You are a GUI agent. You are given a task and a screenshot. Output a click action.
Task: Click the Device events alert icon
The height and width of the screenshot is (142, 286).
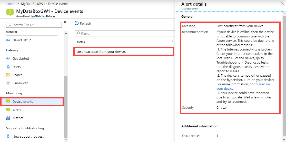[8, 102]
